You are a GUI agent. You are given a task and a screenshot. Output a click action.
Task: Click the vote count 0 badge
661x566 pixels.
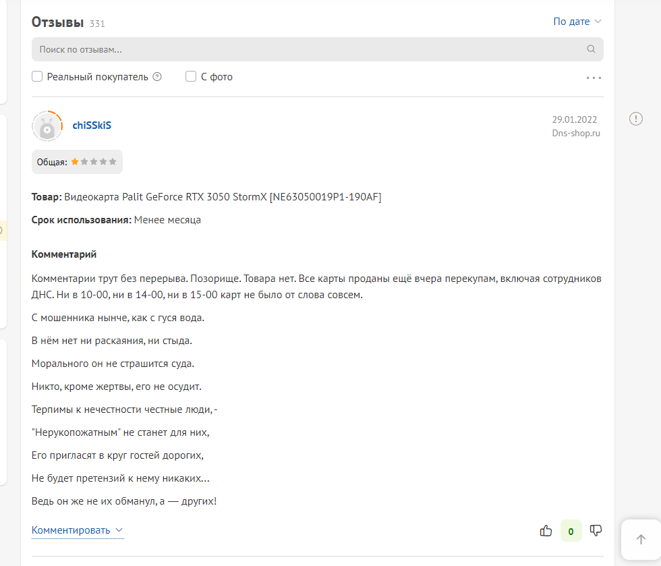571,531
